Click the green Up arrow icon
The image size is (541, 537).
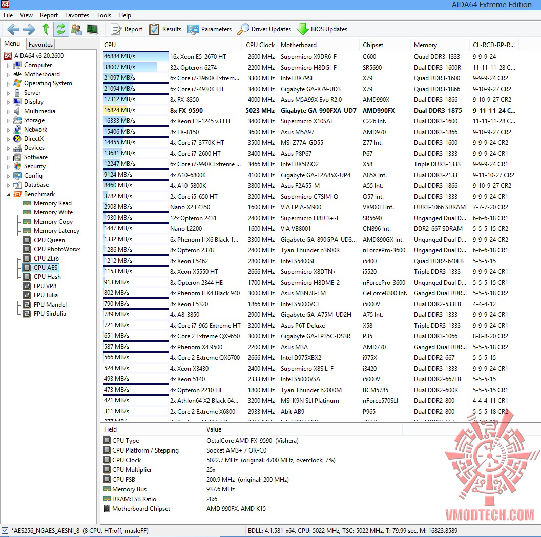point(46,29)
